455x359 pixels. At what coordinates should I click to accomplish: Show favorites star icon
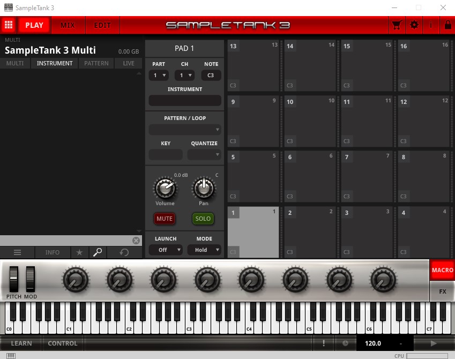click(79, 252)
